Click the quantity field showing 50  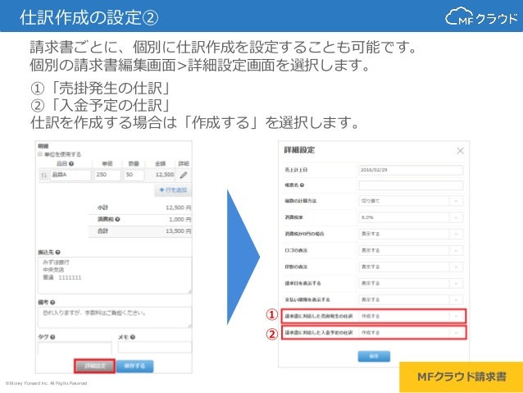pyautogui.click(x=134, y=175)
